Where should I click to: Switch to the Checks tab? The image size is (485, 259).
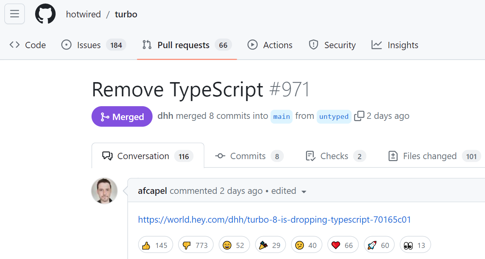coord(334,156)
